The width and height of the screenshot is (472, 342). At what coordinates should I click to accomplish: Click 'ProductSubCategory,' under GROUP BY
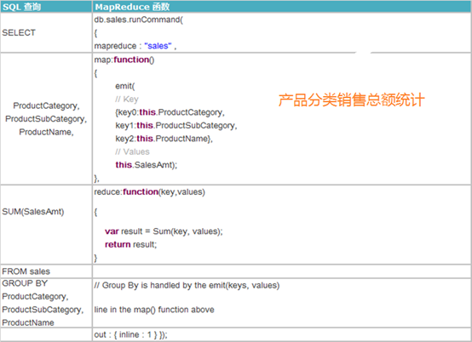pyautogui.click(x=43, y=310)
